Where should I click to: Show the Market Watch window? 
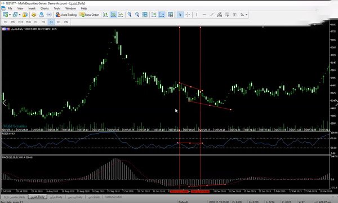tap(25, 15)
